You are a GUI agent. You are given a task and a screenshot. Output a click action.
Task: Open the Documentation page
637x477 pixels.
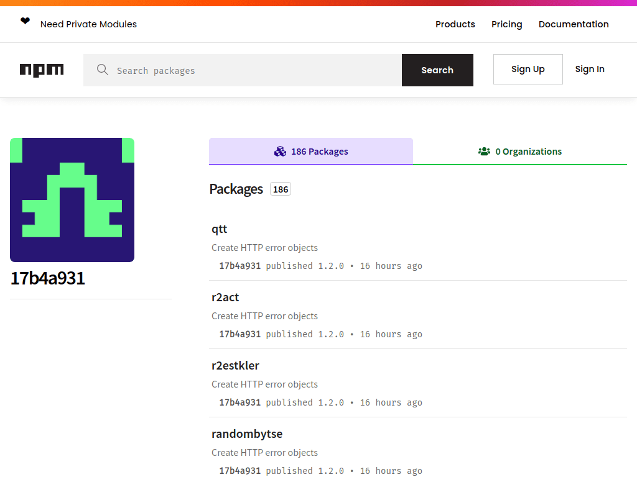coord(574,24)
